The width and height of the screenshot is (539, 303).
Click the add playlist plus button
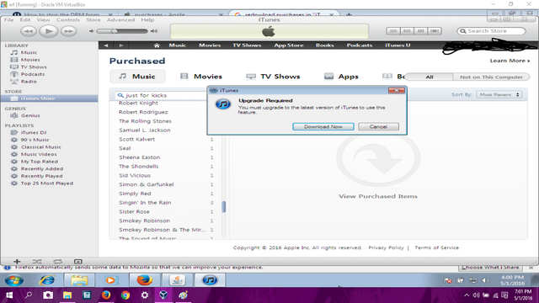pos(17,262)
